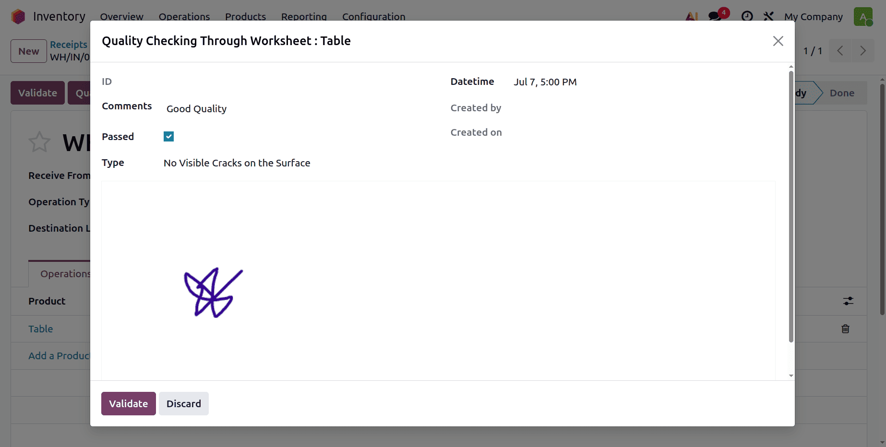
Task: Open the debug tools wrench icon
Action: [768, 16]
